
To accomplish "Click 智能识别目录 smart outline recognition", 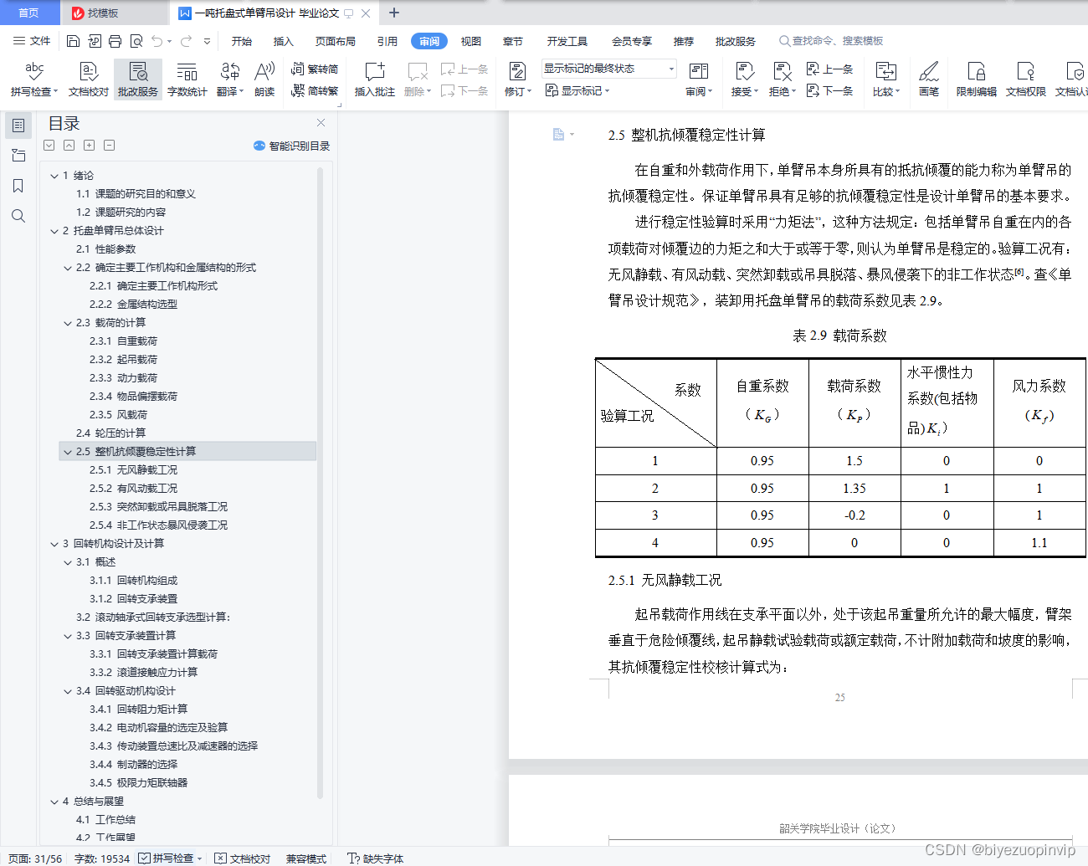I will click(291, 146).
